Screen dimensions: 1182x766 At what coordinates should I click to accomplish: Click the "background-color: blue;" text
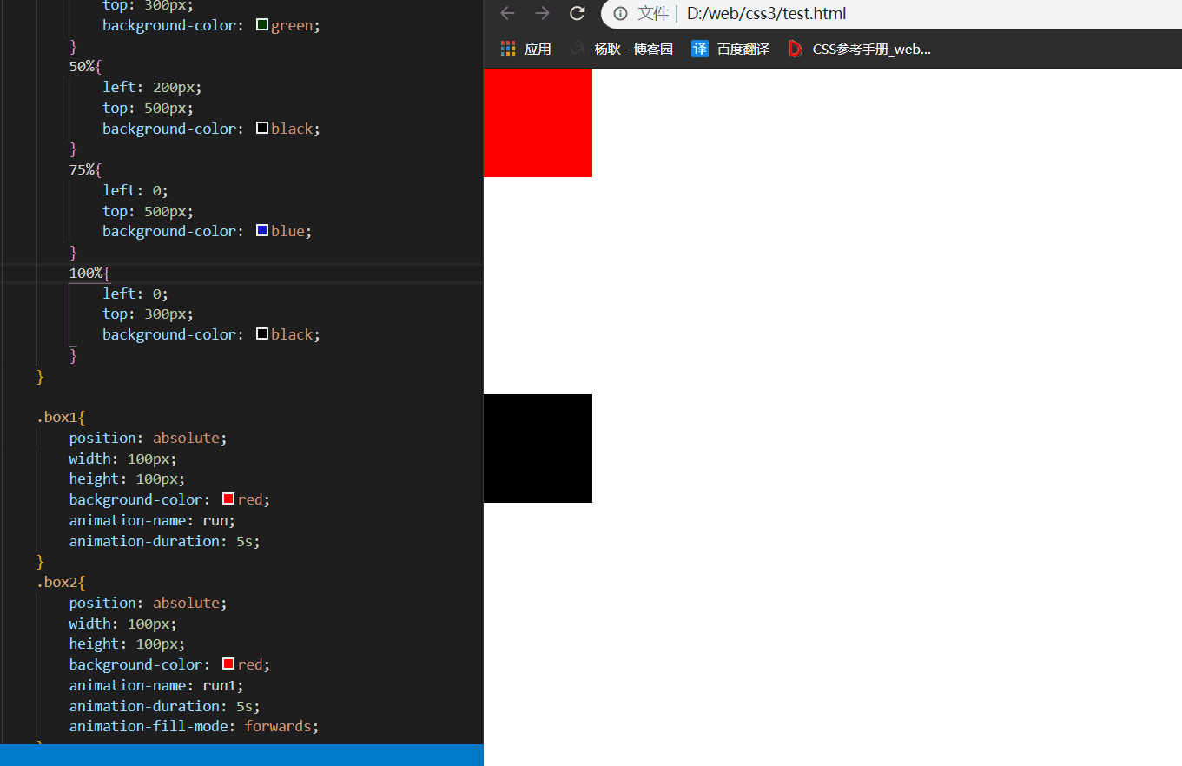tap(208, 231)
